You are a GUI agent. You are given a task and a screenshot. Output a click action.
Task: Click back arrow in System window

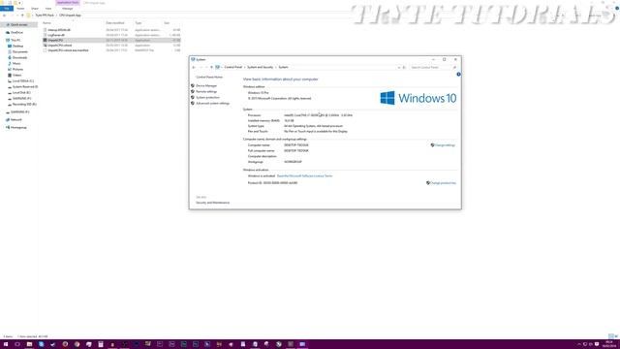pos(194,67)
